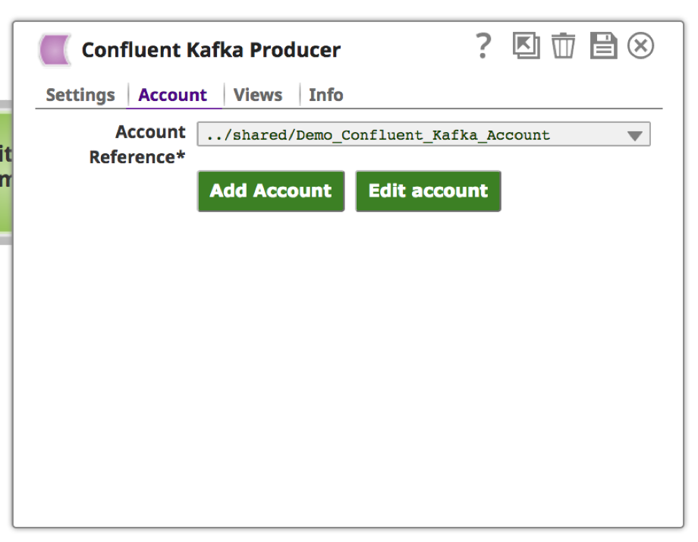Delete the snap with trash icon
The height and width of the screenshot is (542, 698).
[x=564, y=46]
